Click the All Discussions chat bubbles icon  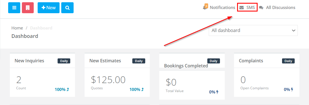[261, 8]
